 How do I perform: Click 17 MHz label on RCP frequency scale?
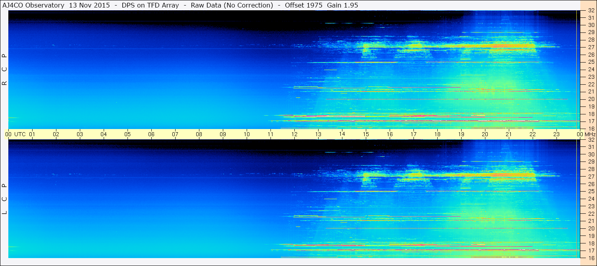pos(591,121)
